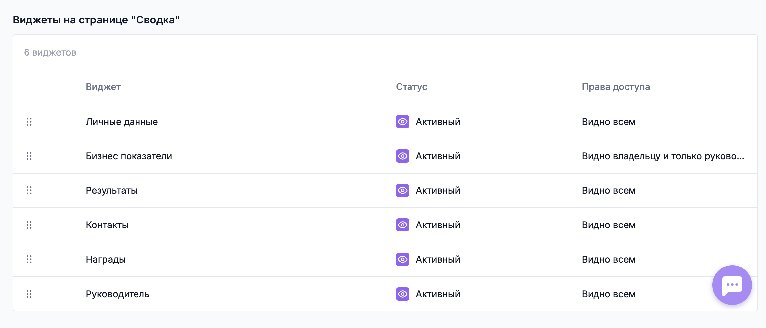Grab the drag handle for Руководитель
Screen dimensions: 766x328
(x=29, y=294)
